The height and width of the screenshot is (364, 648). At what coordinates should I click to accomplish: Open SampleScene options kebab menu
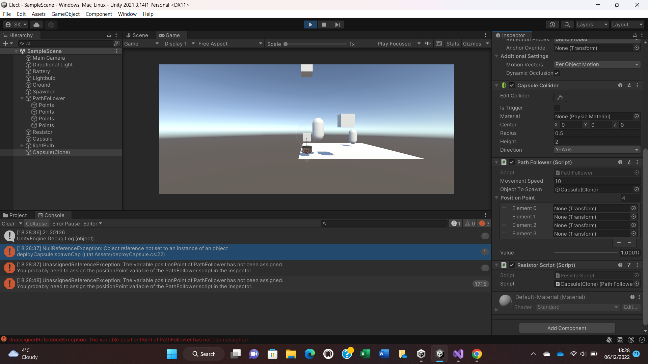tap(117, 51)
